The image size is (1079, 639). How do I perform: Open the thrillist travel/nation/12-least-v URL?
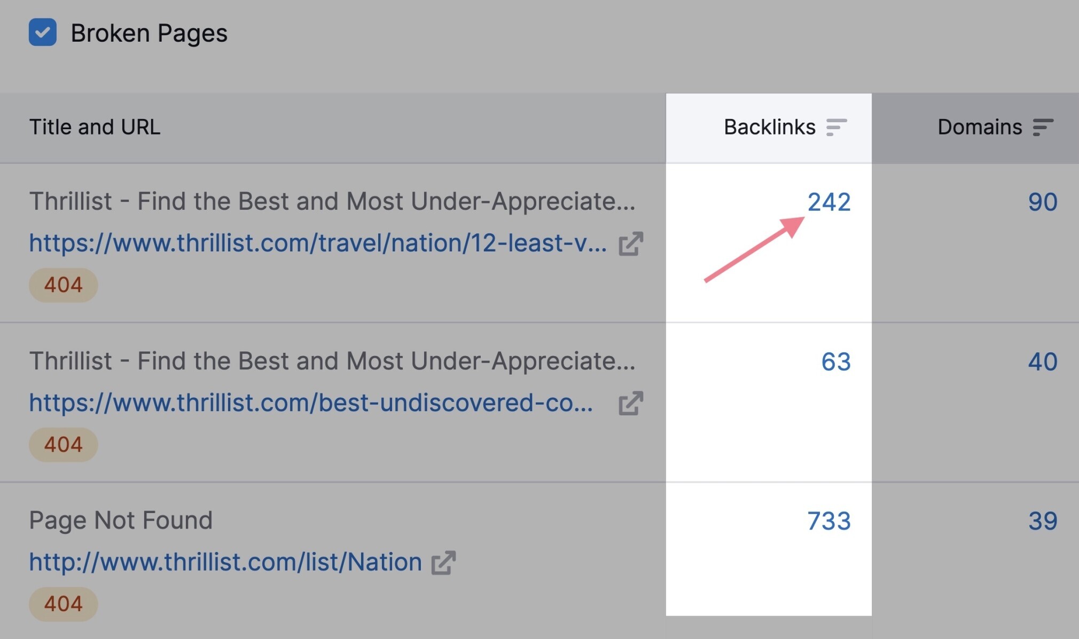pos(318,243)
